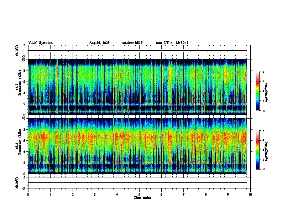Click the "ch.1(V)" axis label
282x218 pixels.
pyautogui.click(x=17, y=51)
